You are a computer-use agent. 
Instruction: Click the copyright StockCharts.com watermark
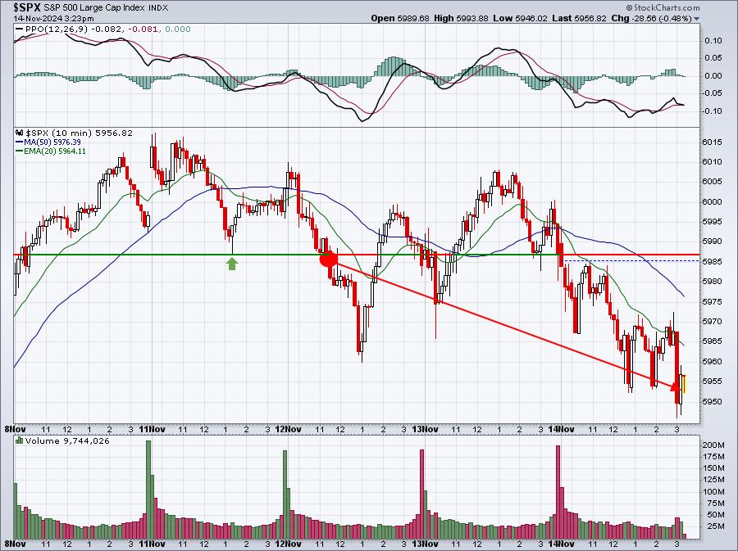click(663, 7)
